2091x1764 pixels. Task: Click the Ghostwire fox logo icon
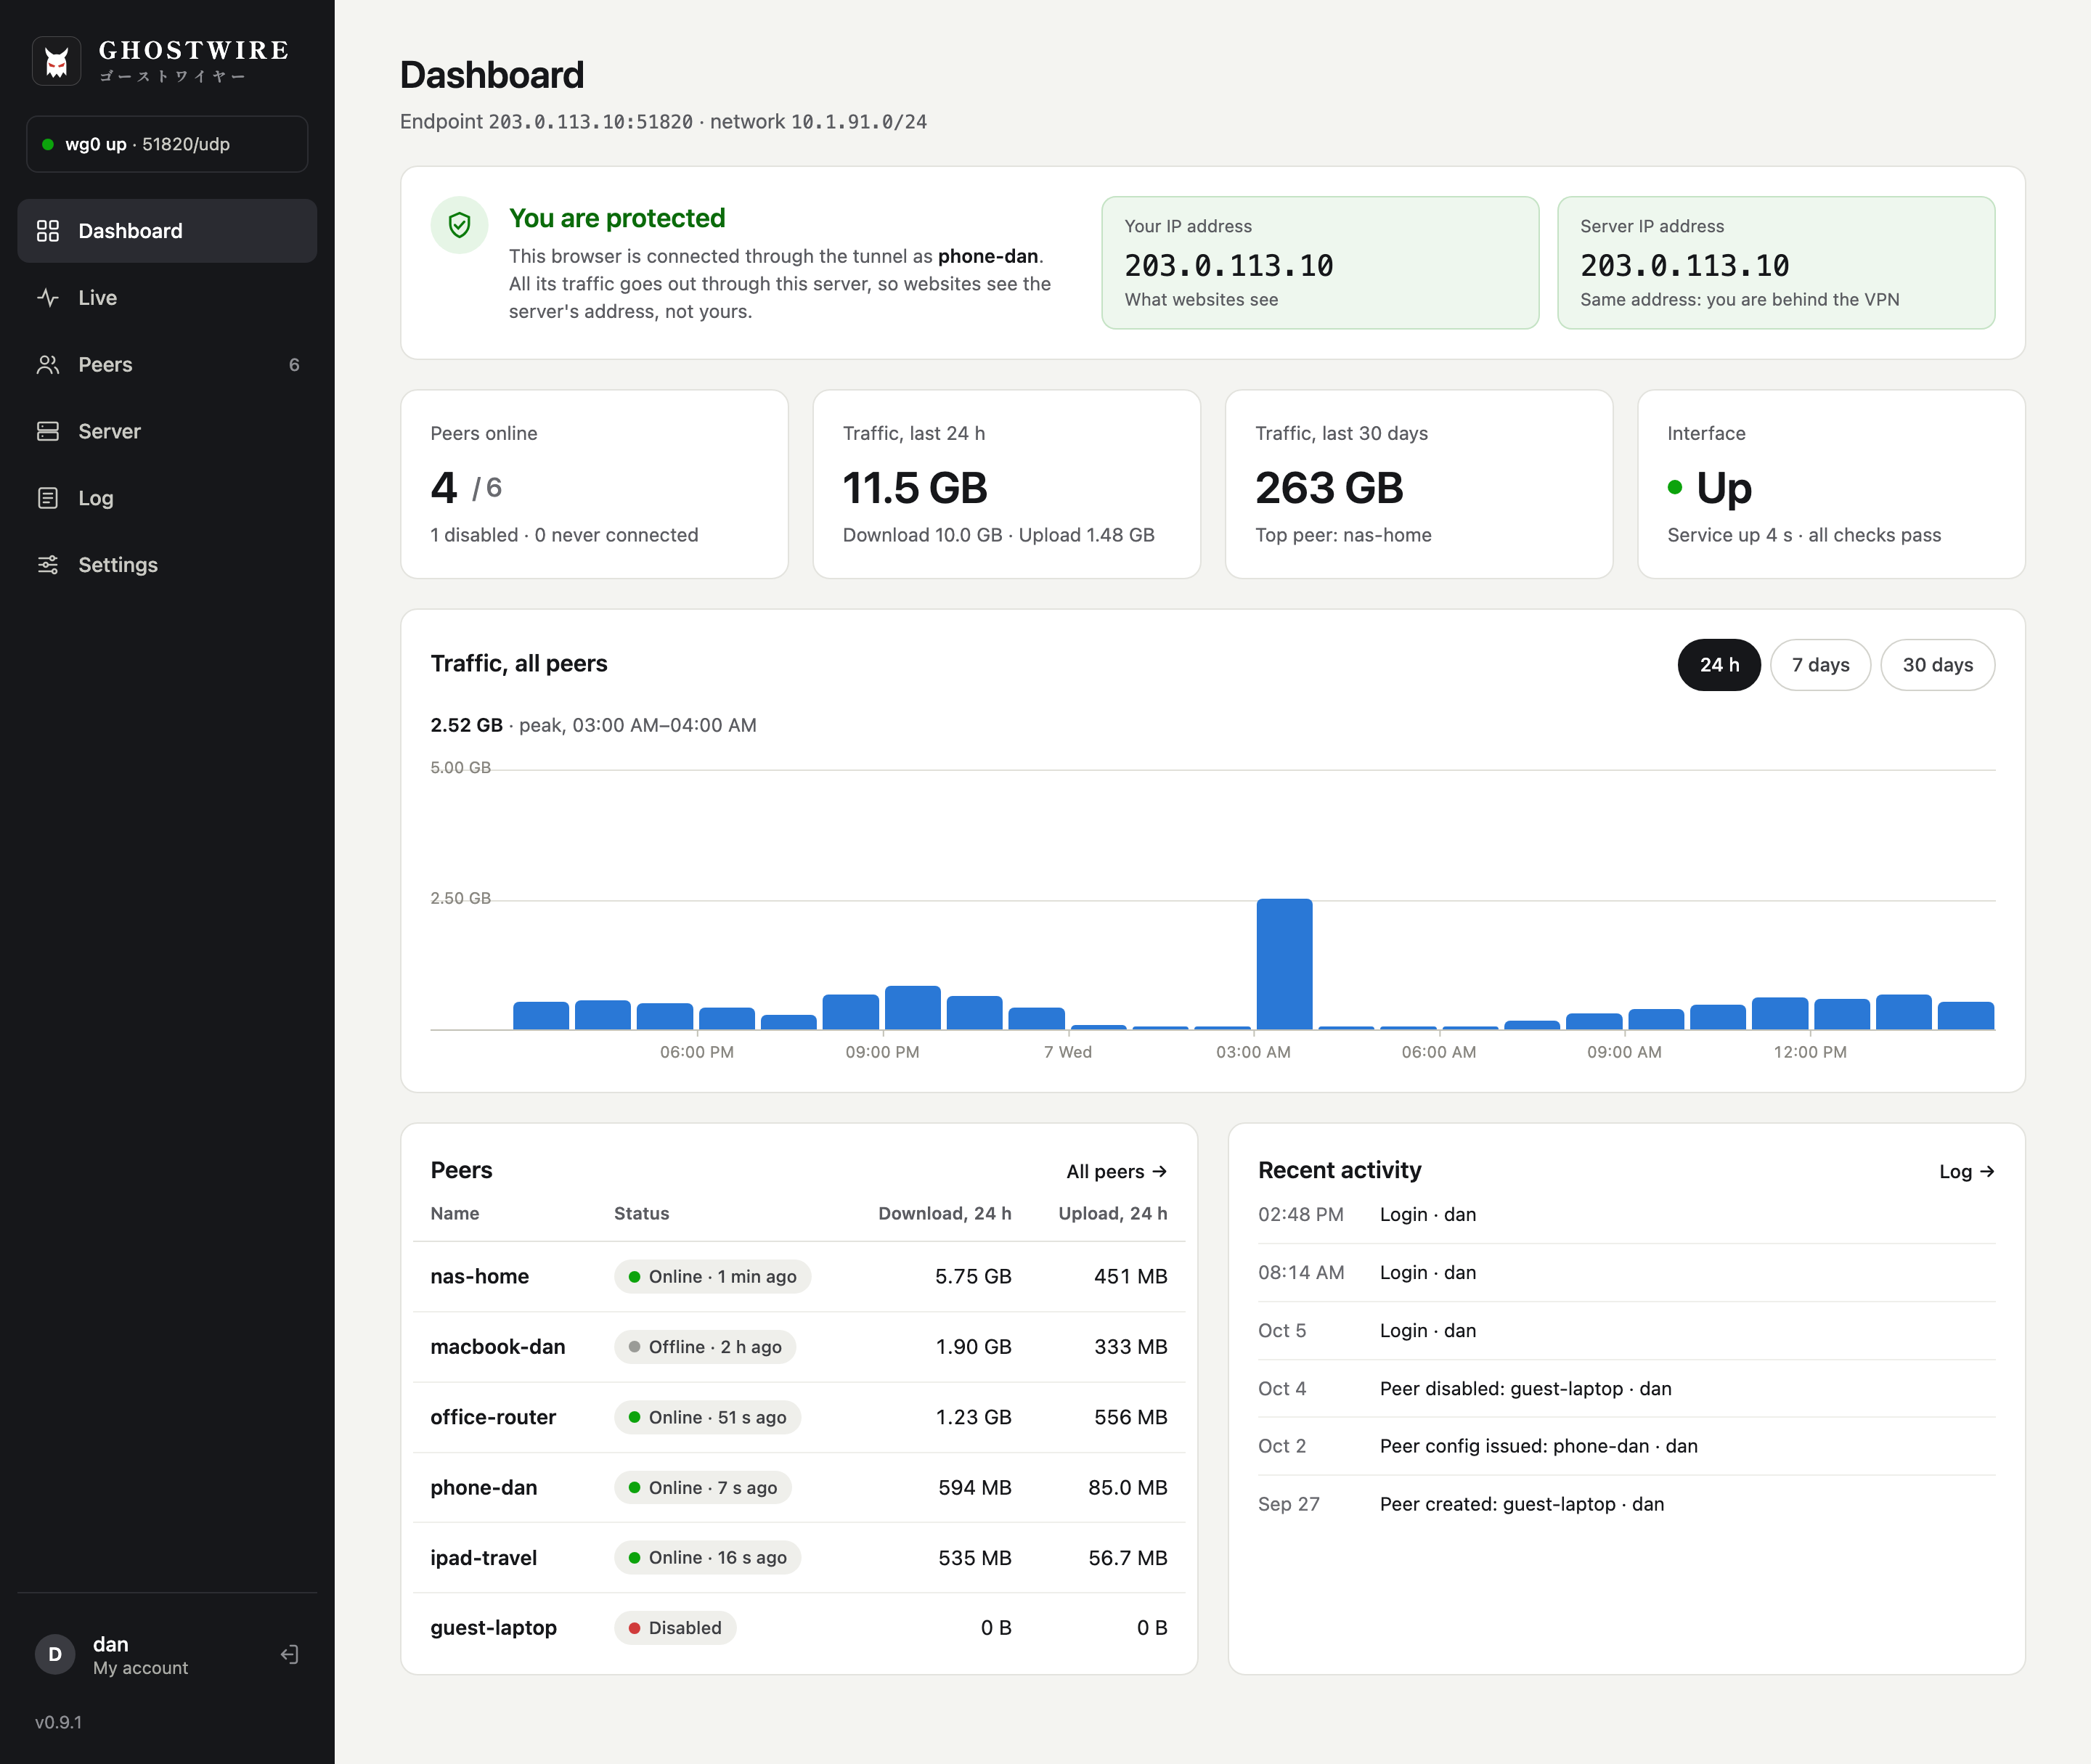coord(56,62)
